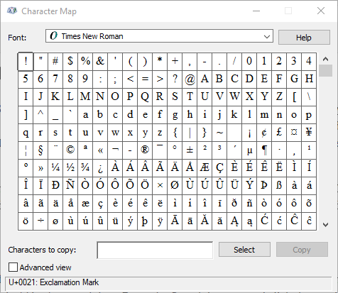Select the copyright symbol © character
The image size is (338, 293).
coord(70,150)
